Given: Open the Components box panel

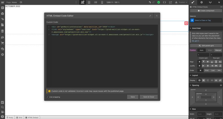Looking at the screenshot, I should point(3,13).
